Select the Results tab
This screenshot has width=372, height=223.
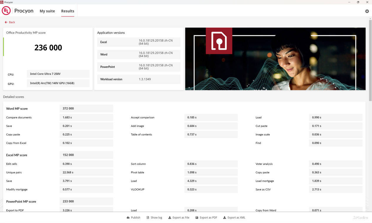click(x=68, y=11)
